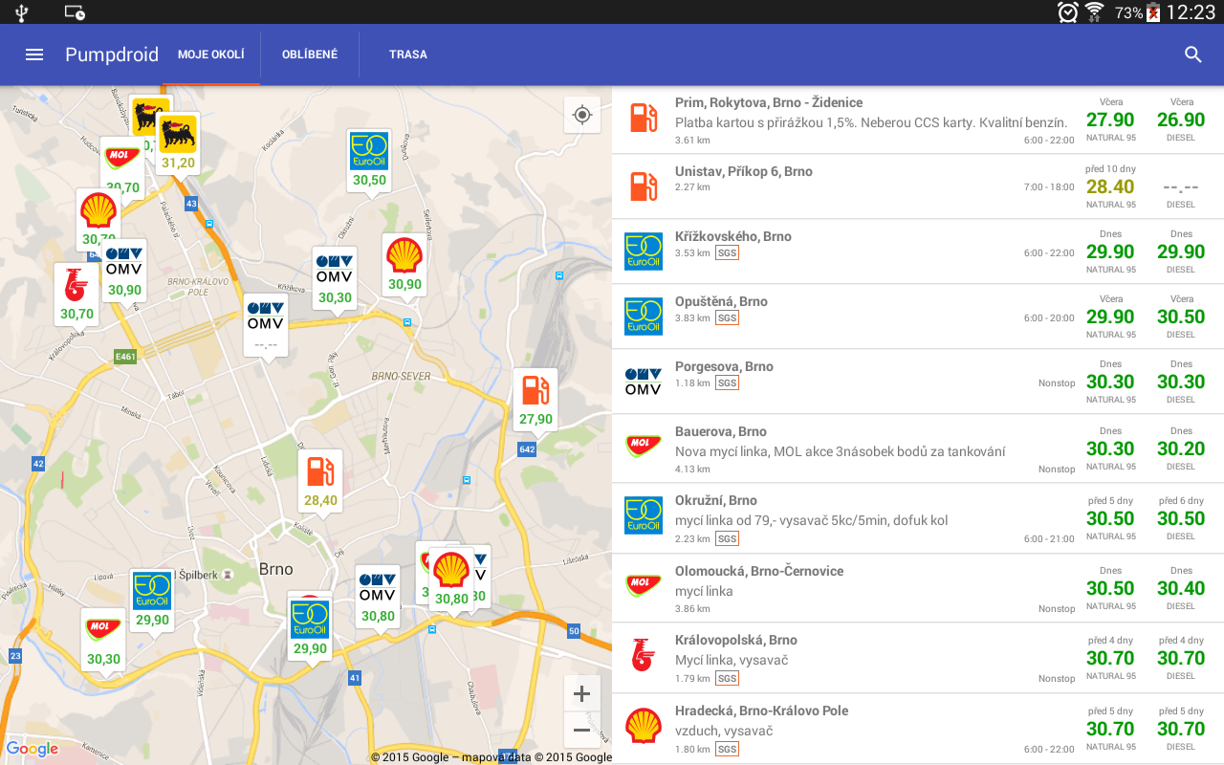1224x765 pixels.
Task: Select the red Lukoil marker priced 30,70
Action: click(x=76, y=295)
